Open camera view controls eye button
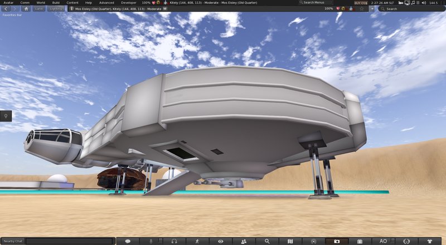Image resolution: width=446 pixels, height=245 pixels. point(220,241)
